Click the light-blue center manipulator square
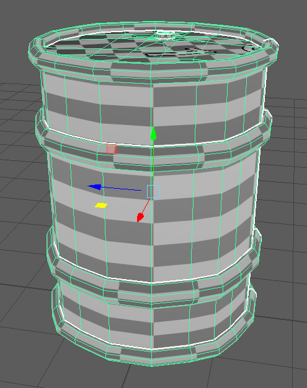The width and height of the screenshot is (307, 388). tap(154, 192)
